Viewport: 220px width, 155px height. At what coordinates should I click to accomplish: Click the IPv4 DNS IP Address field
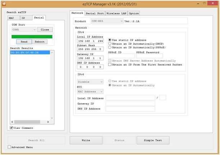90,67
